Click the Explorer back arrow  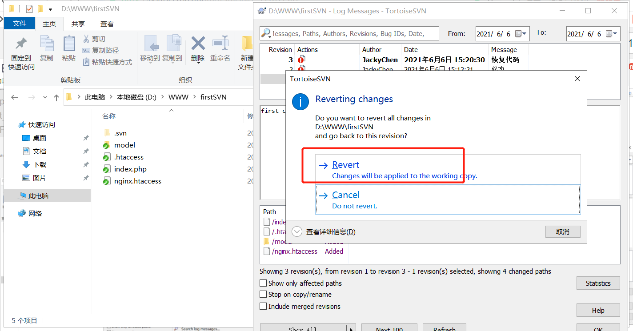point(15,97)
